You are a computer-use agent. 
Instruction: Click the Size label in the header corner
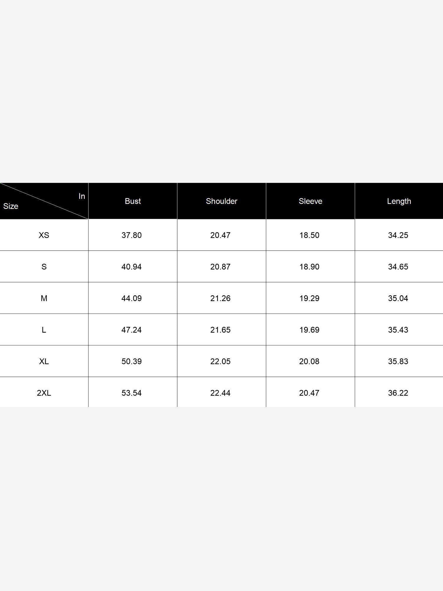click(11, 206)
